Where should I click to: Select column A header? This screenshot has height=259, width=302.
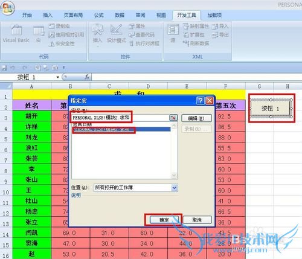click(31, 86)
